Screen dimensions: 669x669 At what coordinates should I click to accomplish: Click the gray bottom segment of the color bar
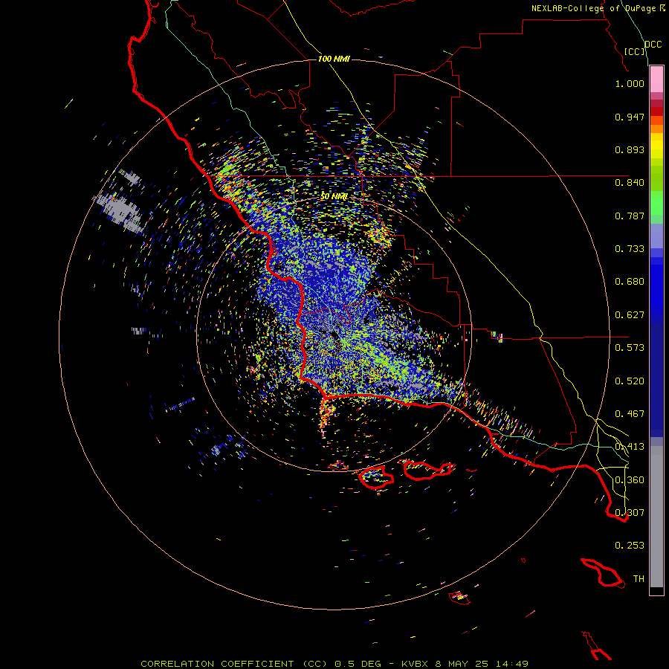coord(656,517)
